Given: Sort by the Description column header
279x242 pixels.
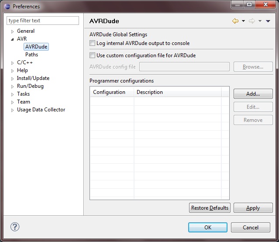Looking at the screenshot, I should point(178,92).
